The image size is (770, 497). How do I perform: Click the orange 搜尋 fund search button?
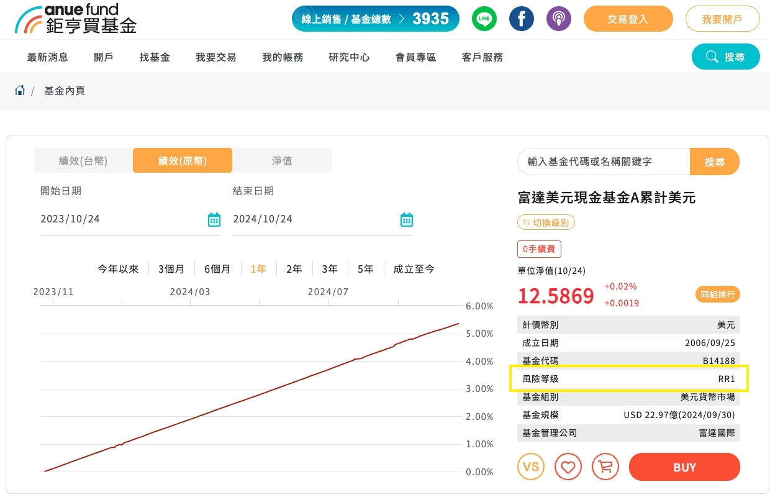[x=715, y=162]
